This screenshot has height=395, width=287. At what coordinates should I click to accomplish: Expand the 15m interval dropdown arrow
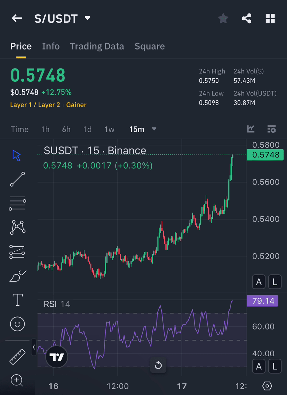[154, 129]
